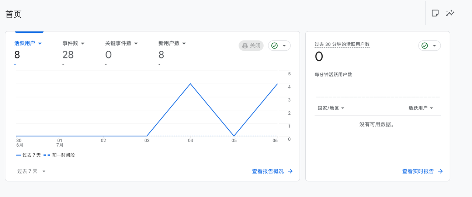Image resolution: width=472 pixels, height=197 pixels.
Task: Click the chart data point at date 05
Action: pos(234,136)
